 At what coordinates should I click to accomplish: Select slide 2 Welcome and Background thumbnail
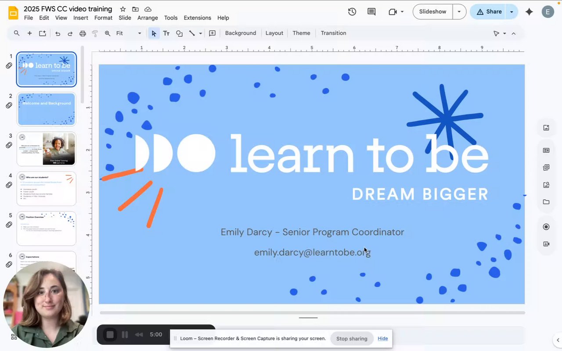point(47,109)
